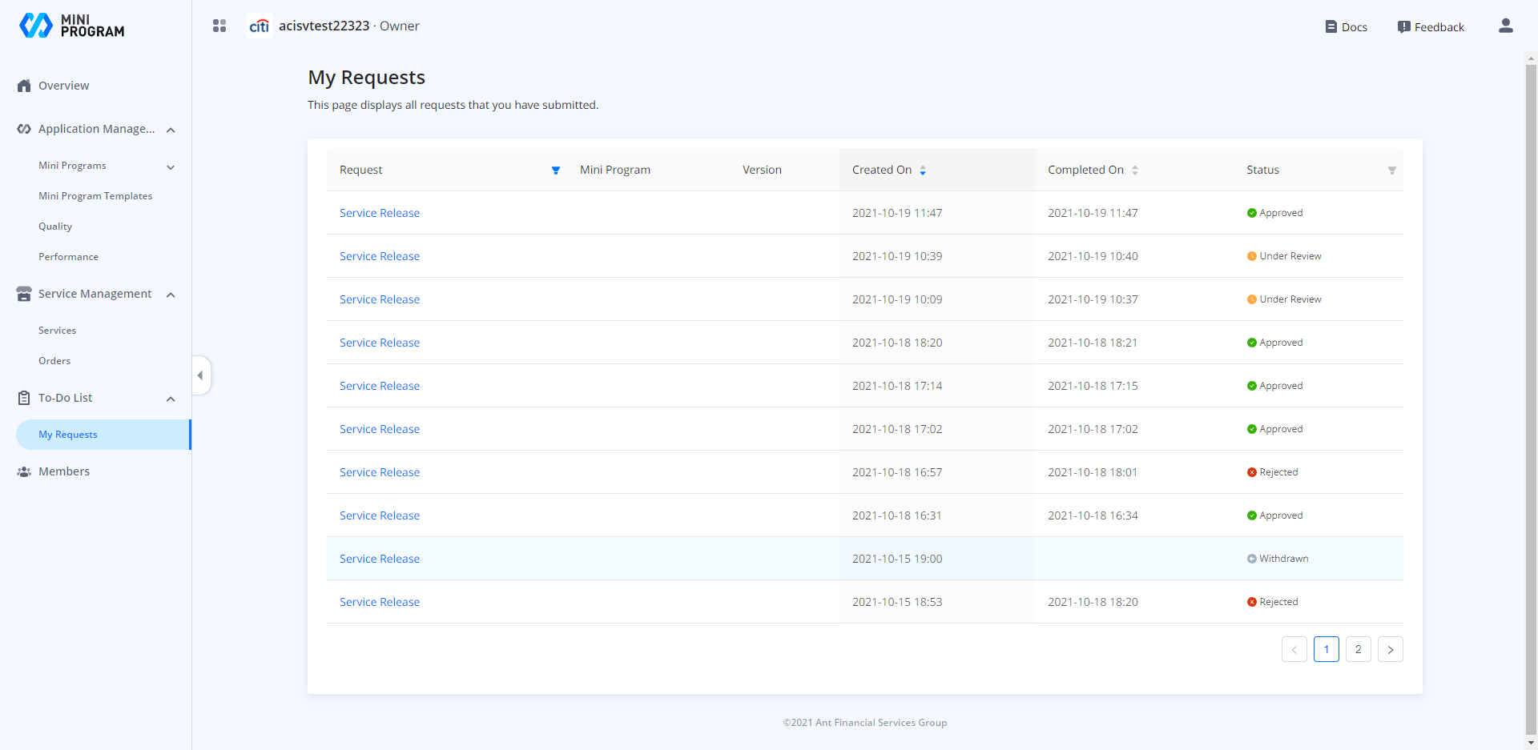
Task: Go to Members in the sidebar
Action: click(x=63, y=471)
